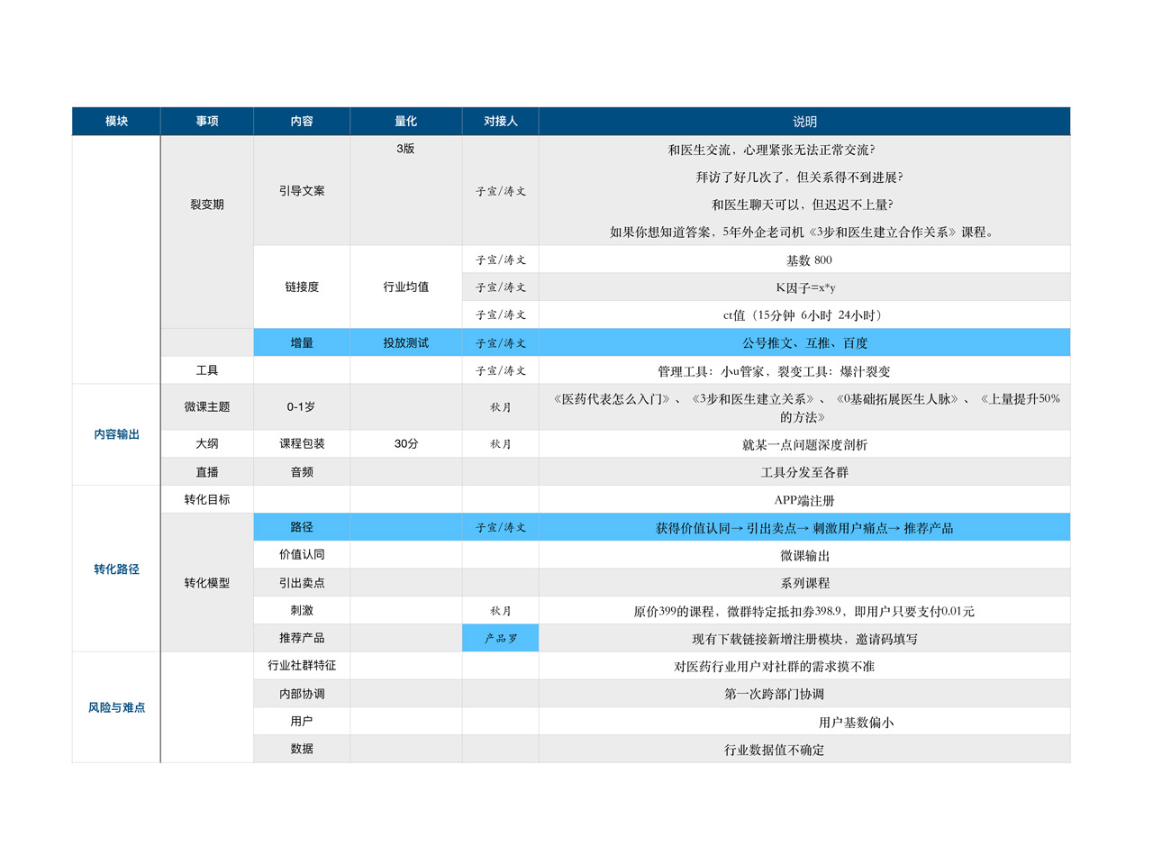This screenshot has width=1153, height=856.
Task: Select the 课程包装 cell
Action: pyautogui.click(x=302, y=443)
